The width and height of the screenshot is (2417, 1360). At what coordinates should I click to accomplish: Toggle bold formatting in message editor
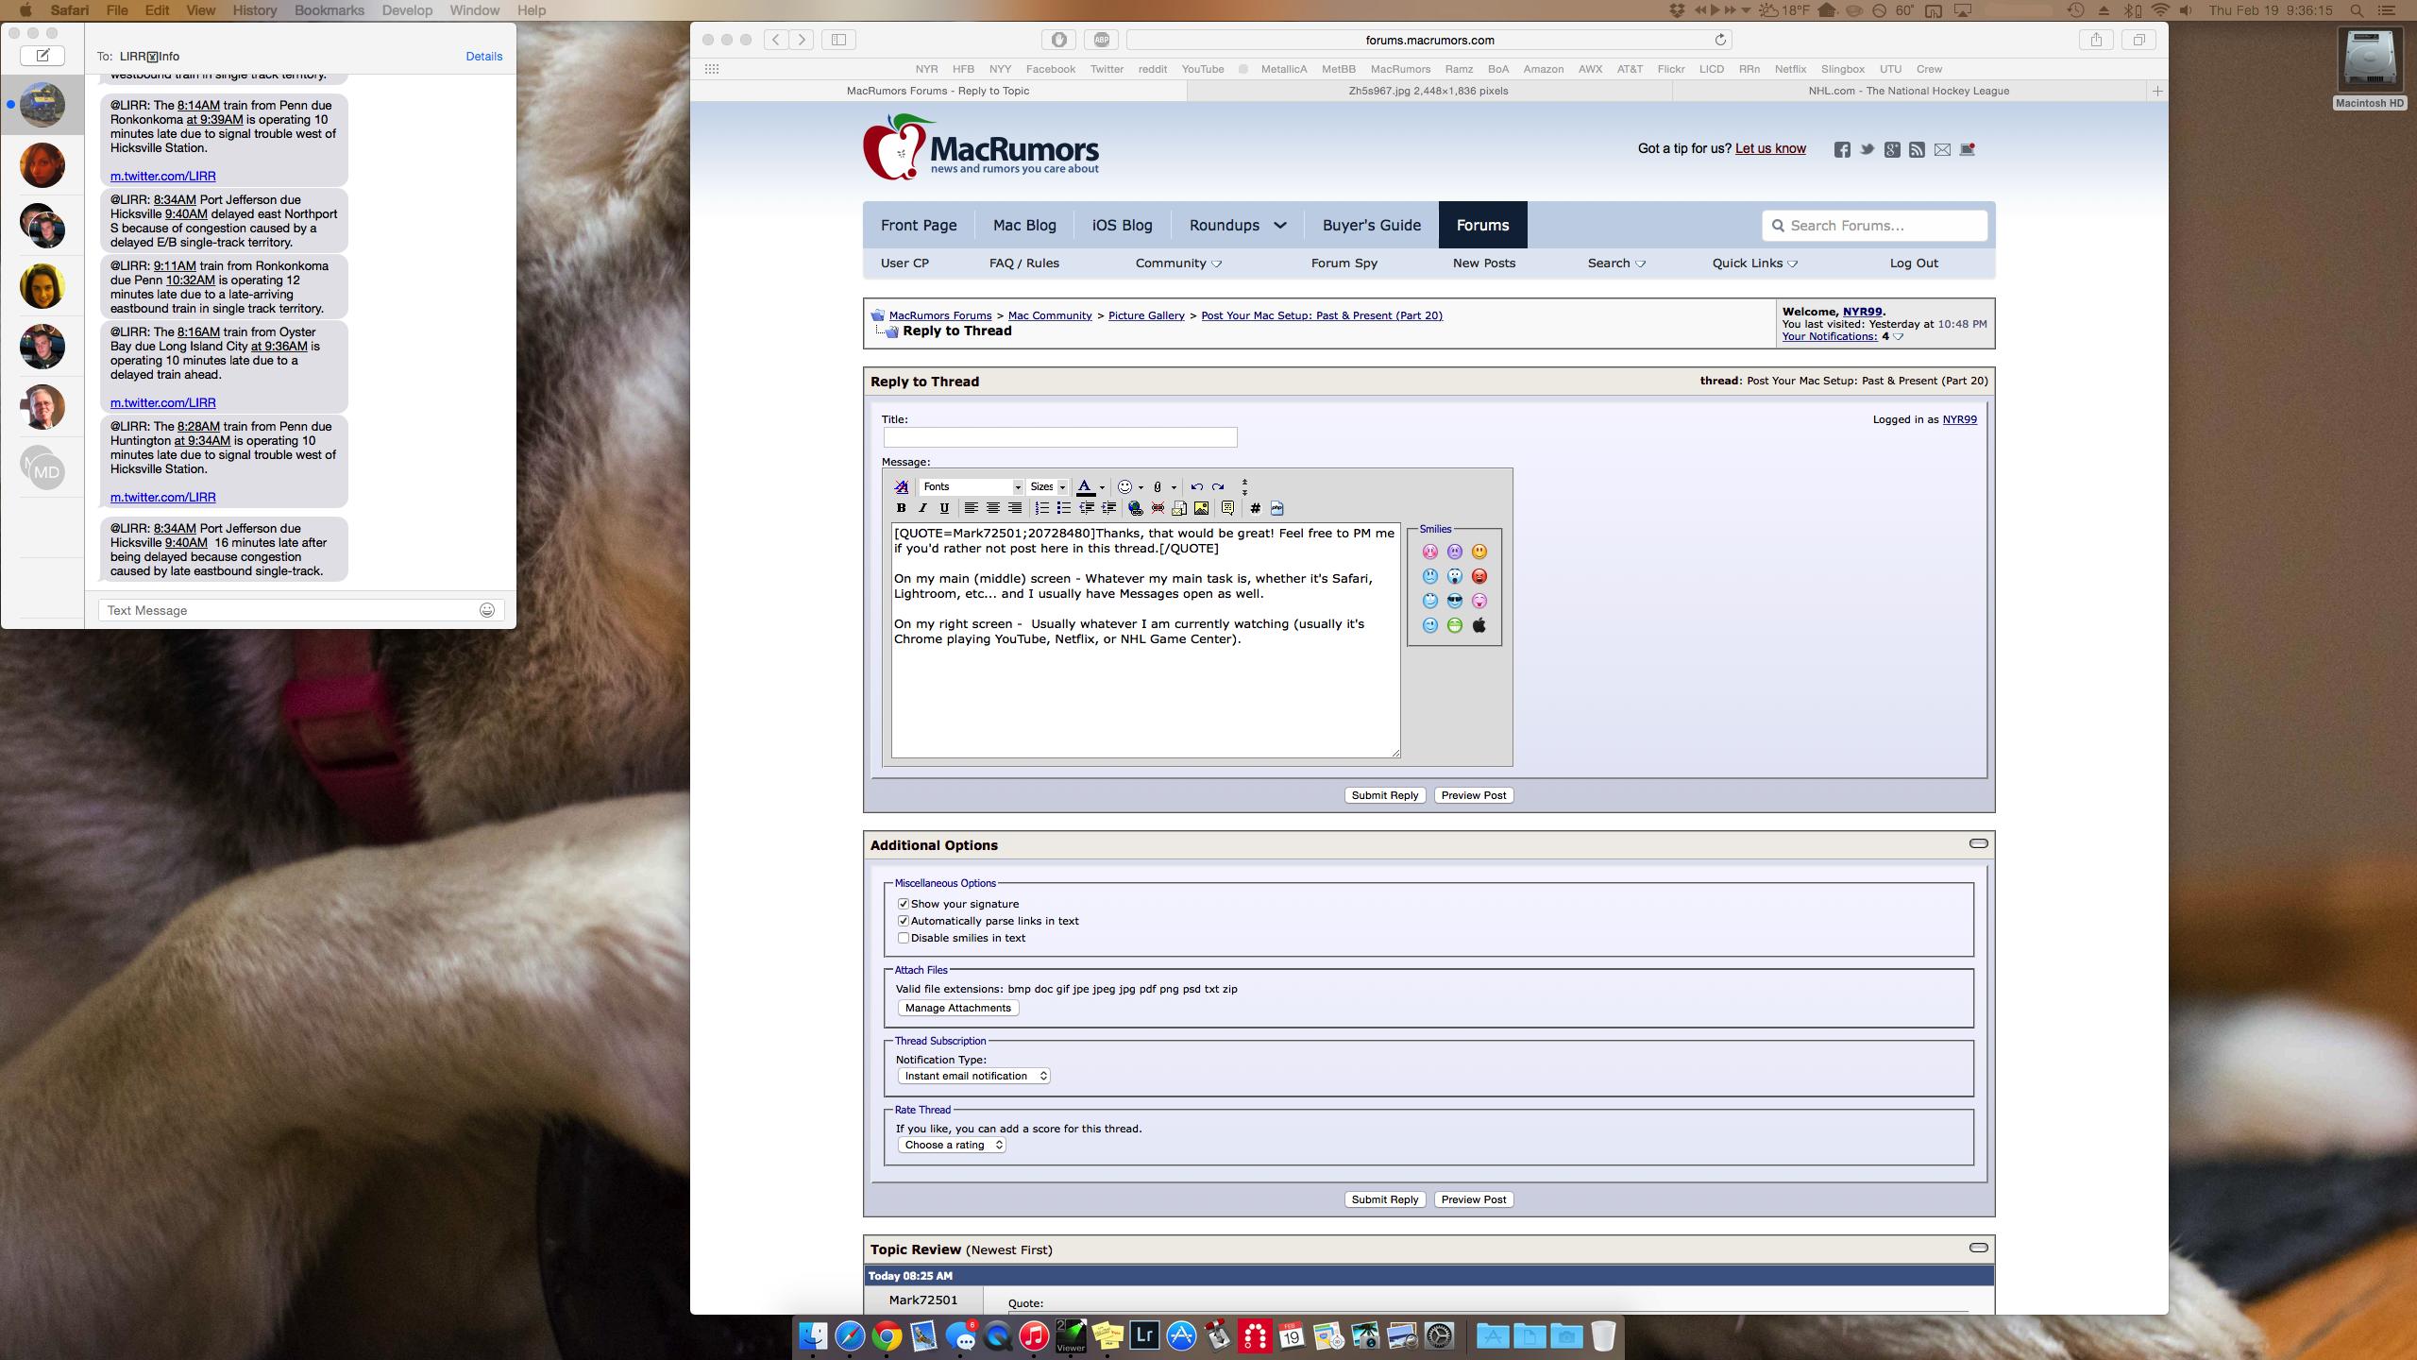pos(901,508)
